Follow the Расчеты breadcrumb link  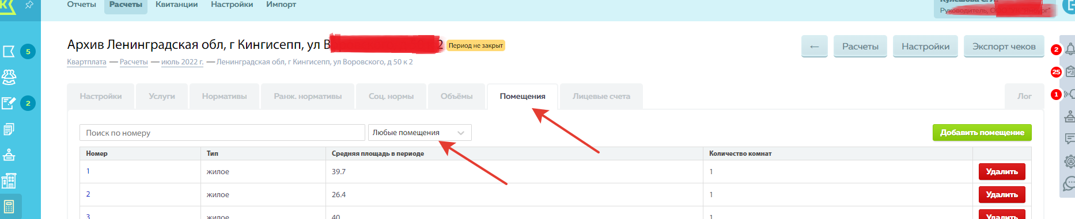click(x=134, y=62)
